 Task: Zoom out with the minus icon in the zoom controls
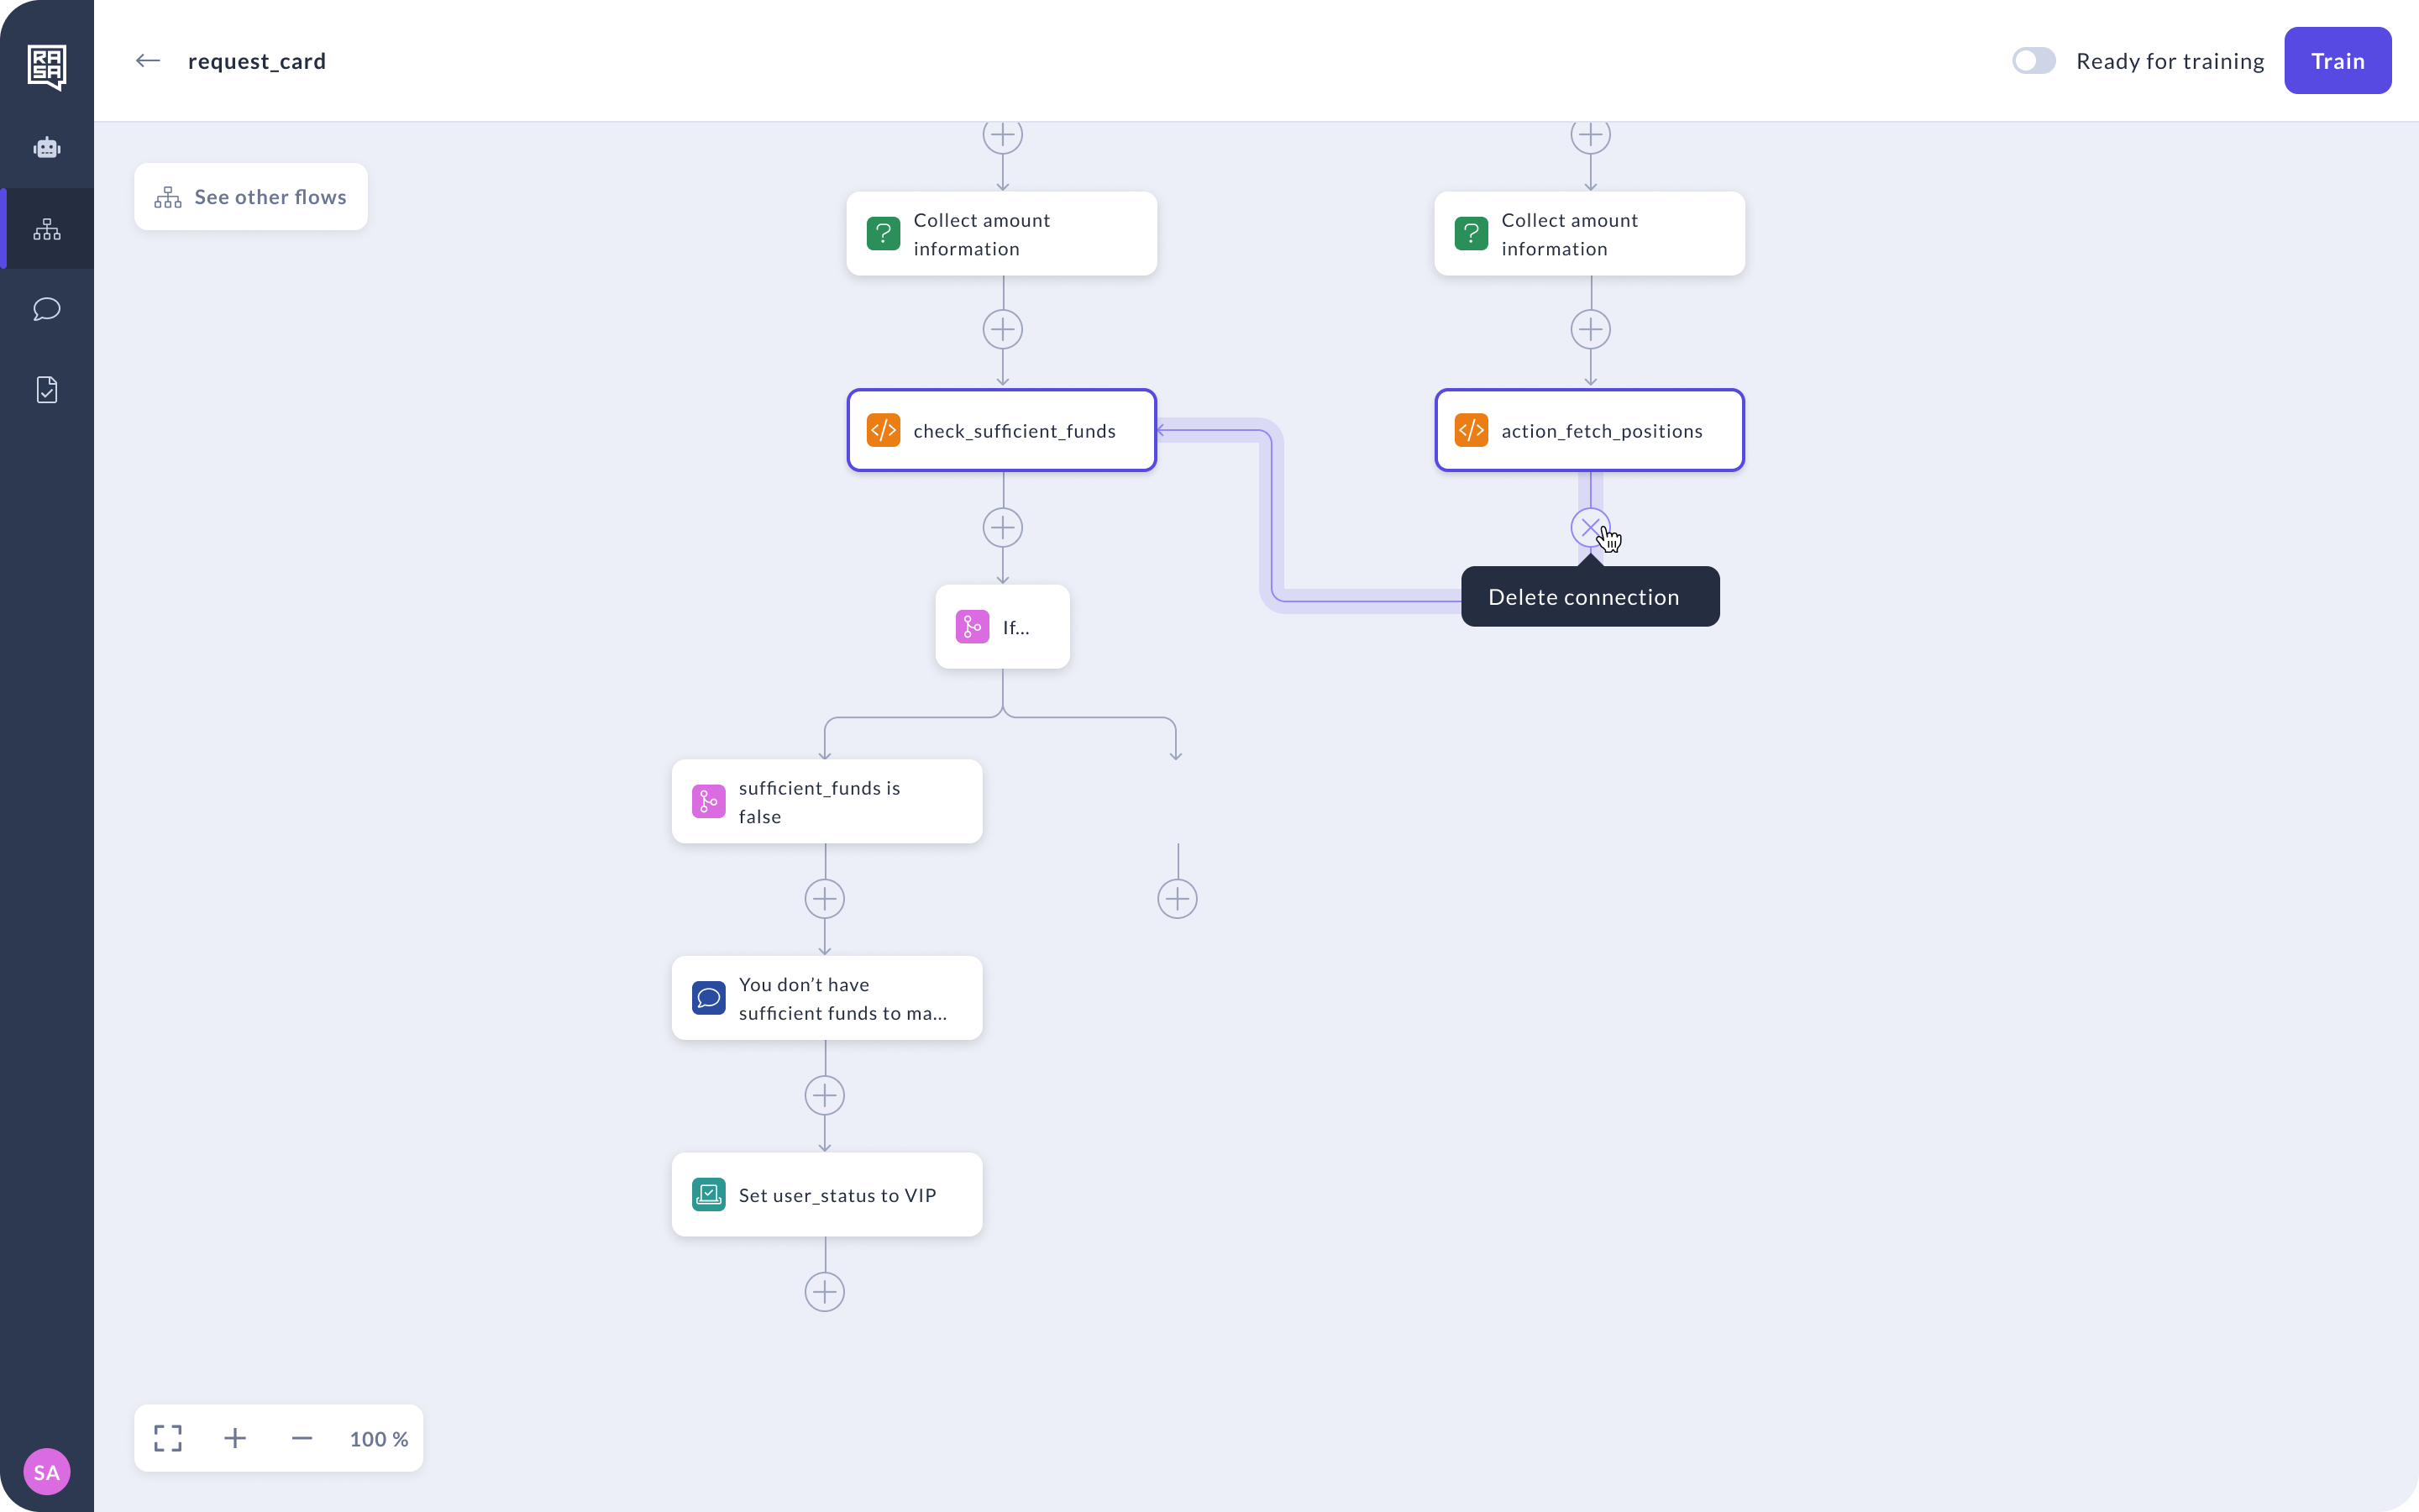[x=302, y=1438]
